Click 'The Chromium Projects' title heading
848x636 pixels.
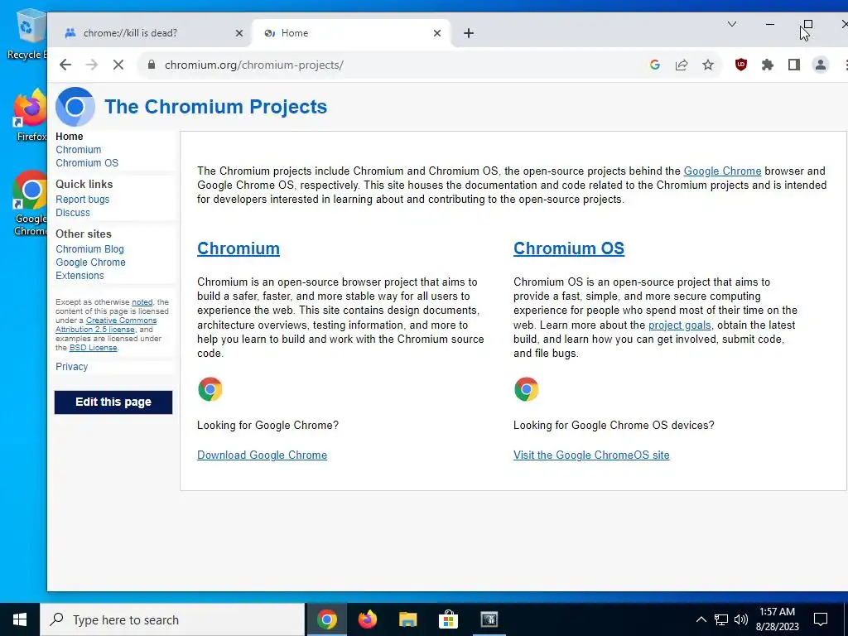[x=216, y=107]
